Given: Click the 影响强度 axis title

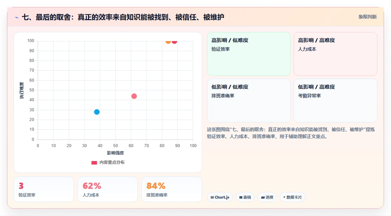Looking at the screenshot, I should 116,153.
